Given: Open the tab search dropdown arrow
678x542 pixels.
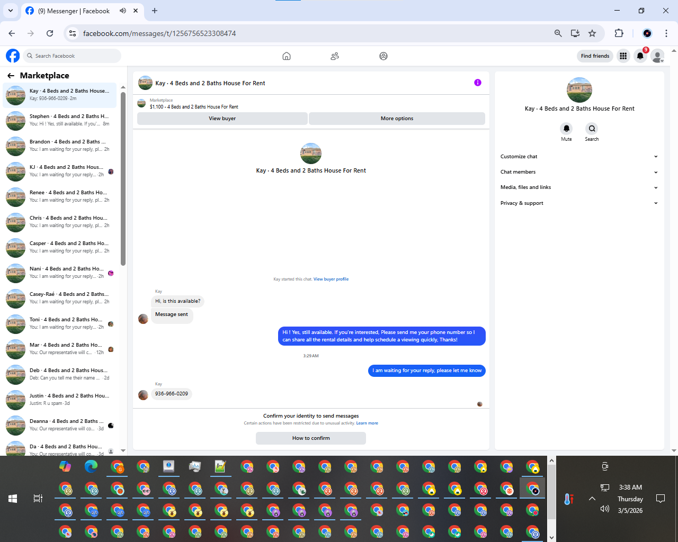Looking at the screenshot, I should click(x=10, y=11).
